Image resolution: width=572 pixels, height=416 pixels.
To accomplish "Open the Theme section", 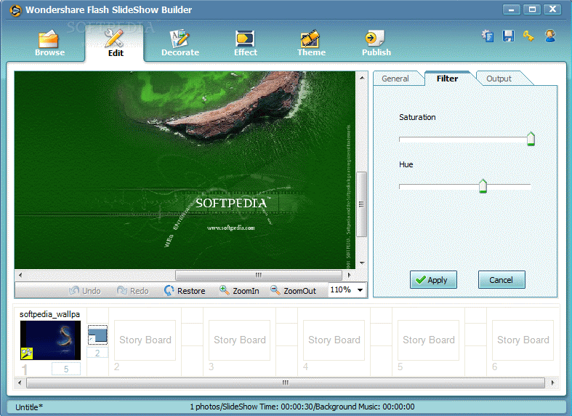I will (x=311, y=43).
